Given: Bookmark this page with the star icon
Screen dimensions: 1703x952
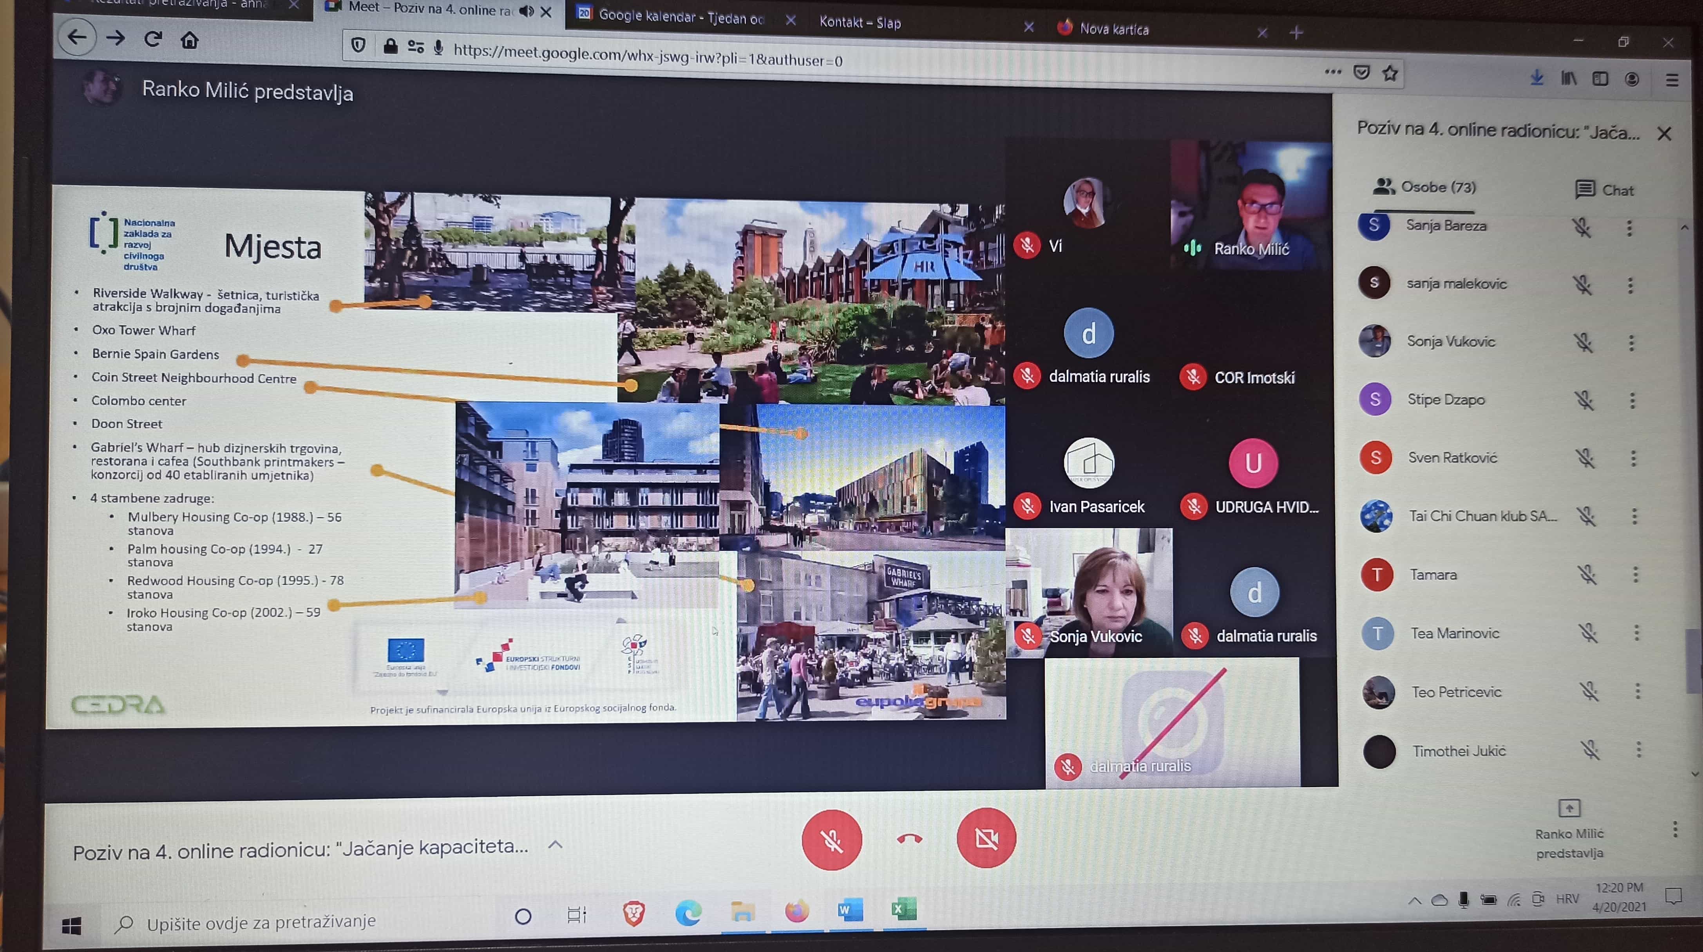Looking at the screenshot, I should [x=1390, y=73].
